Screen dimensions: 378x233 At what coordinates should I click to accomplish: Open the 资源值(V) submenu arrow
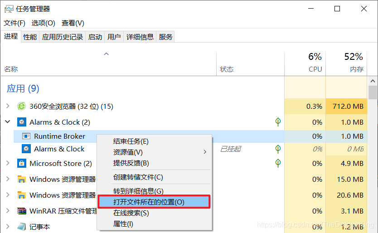pyautogui.click(x=205, y=152)
